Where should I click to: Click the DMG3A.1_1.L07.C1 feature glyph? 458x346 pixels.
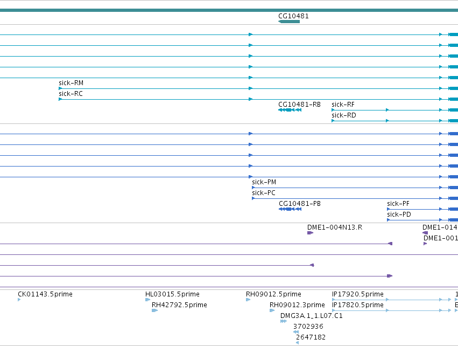283,321
